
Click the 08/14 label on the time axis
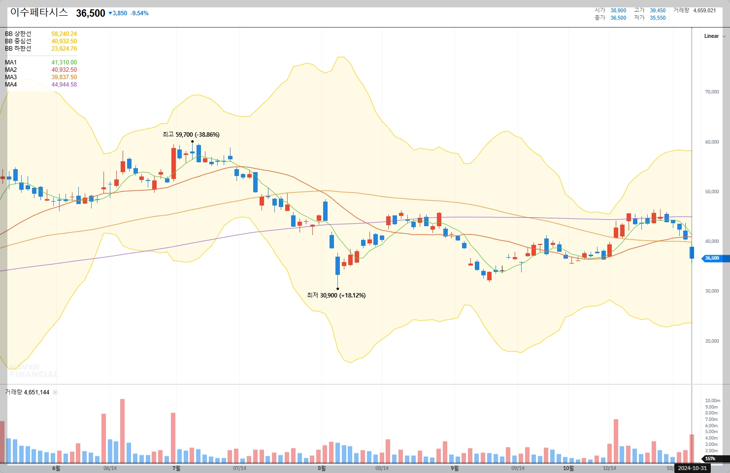tap(382, 468)
